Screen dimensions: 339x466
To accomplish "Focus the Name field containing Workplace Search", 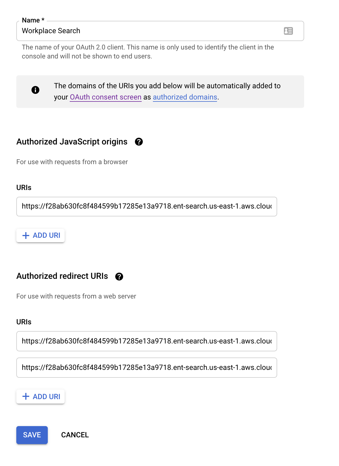I will pyautogui.click(x=146, y=31).
